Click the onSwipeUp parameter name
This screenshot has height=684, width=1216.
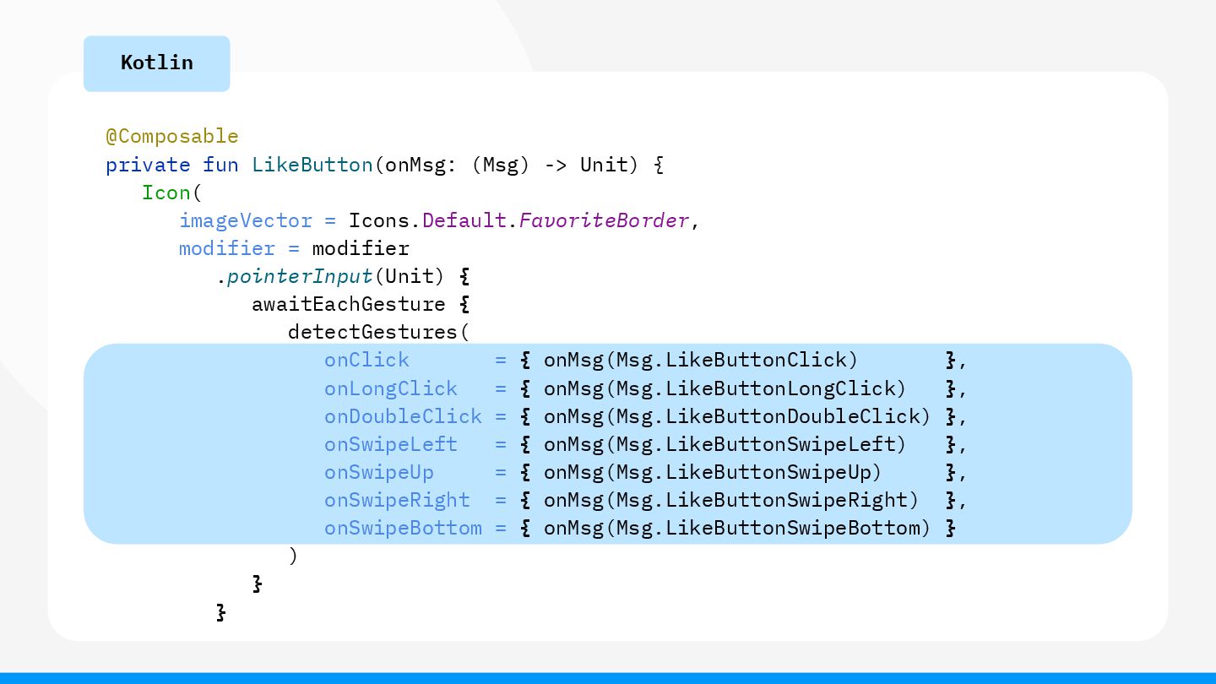(x=379, y=472)
